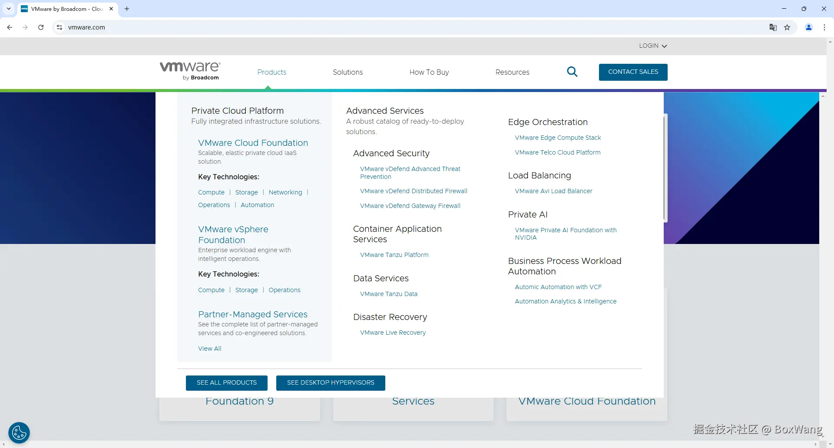Click the Private Cloud Platform heading
834x448 pixels.
238,111
